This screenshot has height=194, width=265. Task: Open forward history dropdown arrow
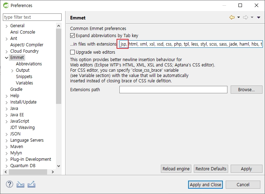tap(252, 17)
